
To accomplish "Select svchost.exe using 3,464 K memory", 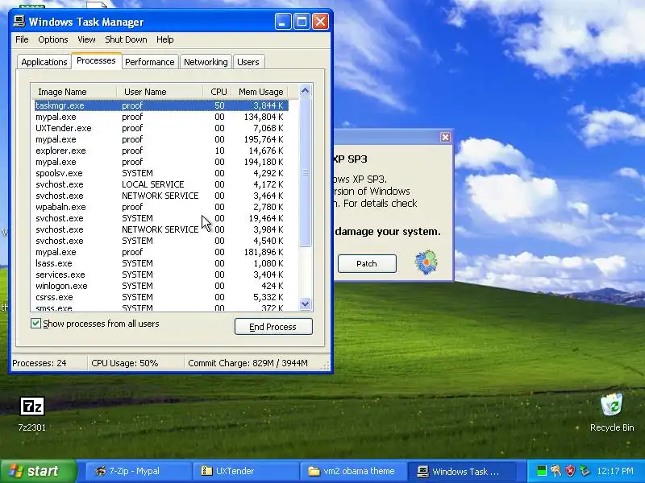I will pos(161,196).
